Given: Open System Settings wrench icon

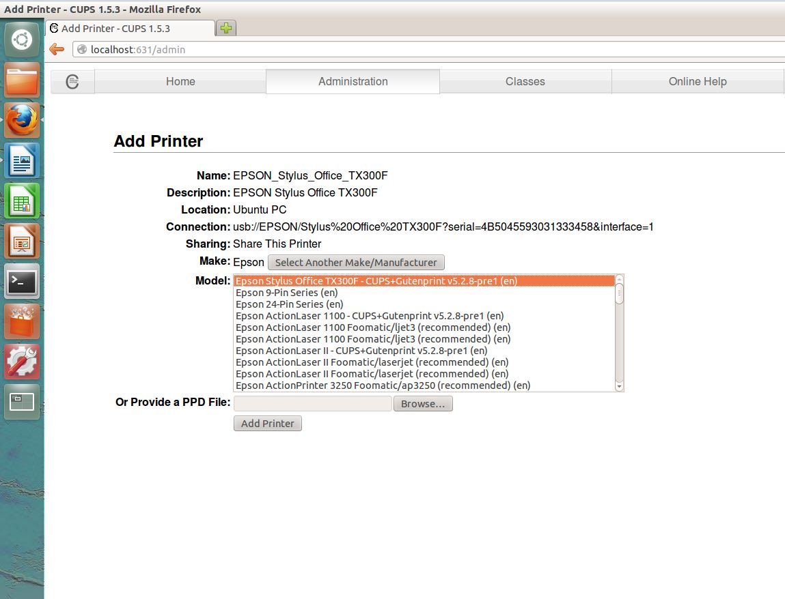Looking at the screenshot, I should pos(22,361).
